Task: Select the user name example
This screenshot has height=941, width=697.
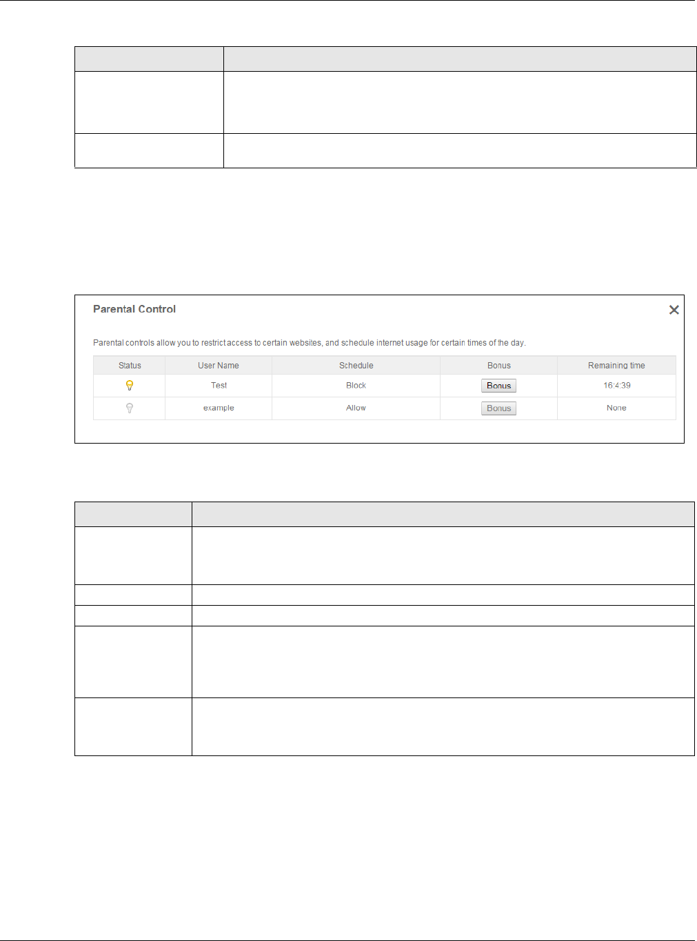Action: [219, 408]
